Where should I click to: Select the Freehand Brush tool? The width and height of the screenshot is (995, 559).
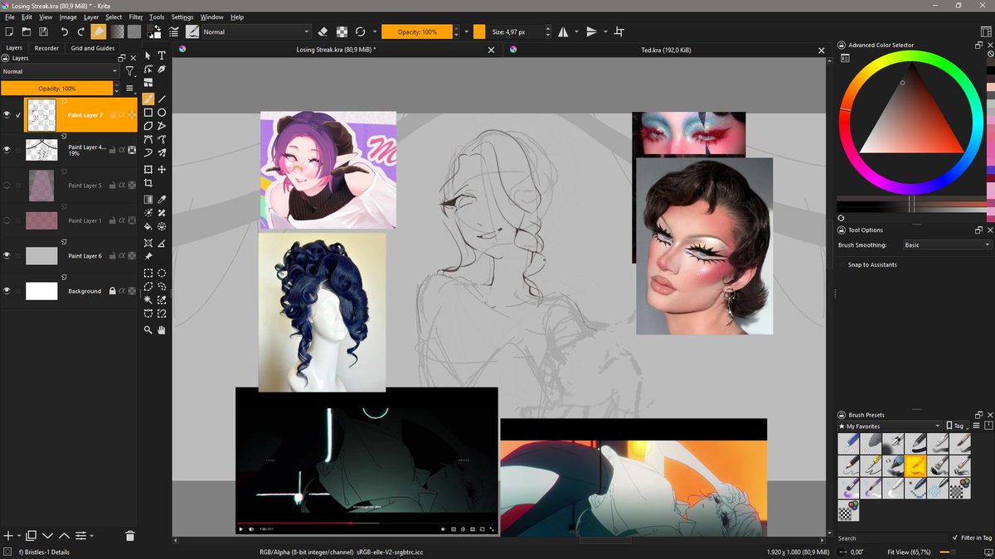tap(148, 99)
